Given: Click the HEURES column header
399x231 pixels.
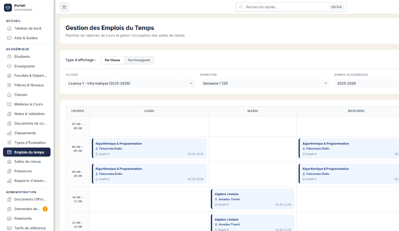Looking at the screenshot, I should tap(77, 111).
